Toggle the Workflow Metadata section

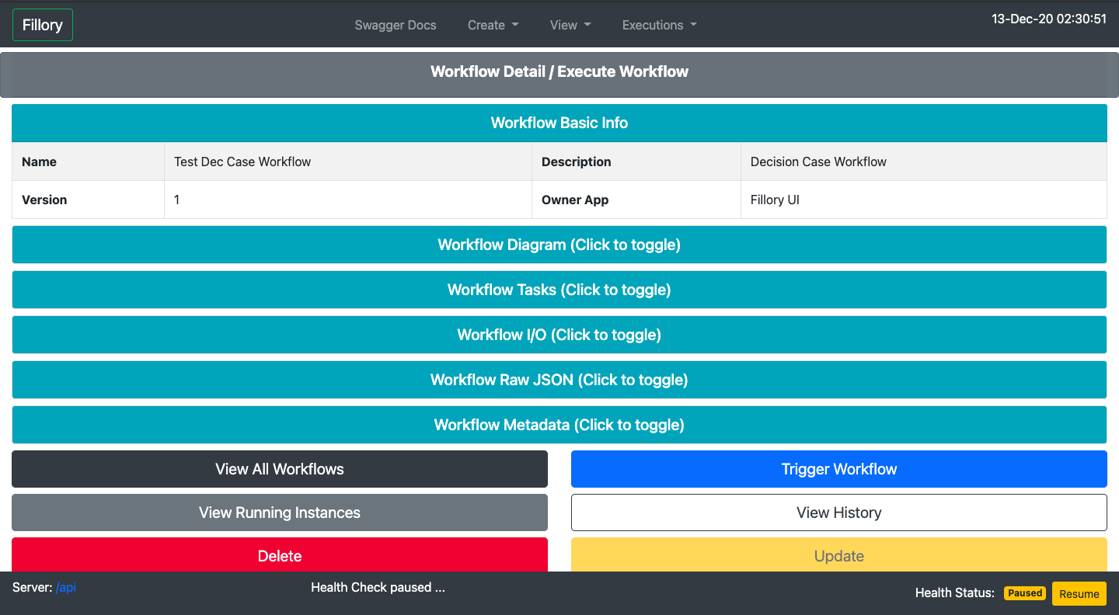pyautogui.click(x=559, y=424)
